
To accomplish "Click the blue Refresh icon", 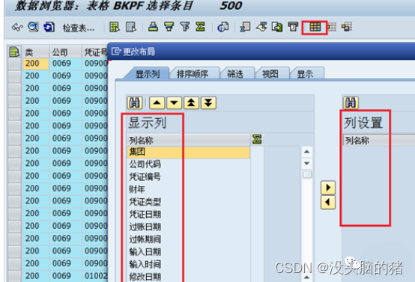I will [49, 27].
